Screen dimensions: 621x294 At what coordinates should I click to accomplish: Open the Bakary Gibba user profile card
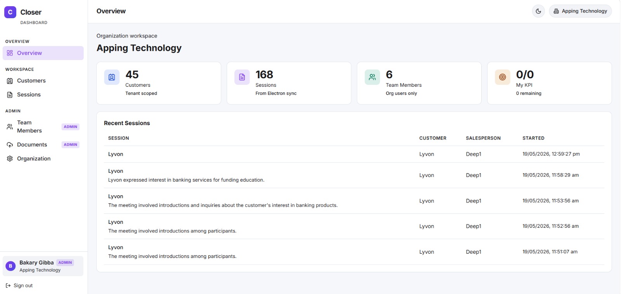[x=43, y=266]
